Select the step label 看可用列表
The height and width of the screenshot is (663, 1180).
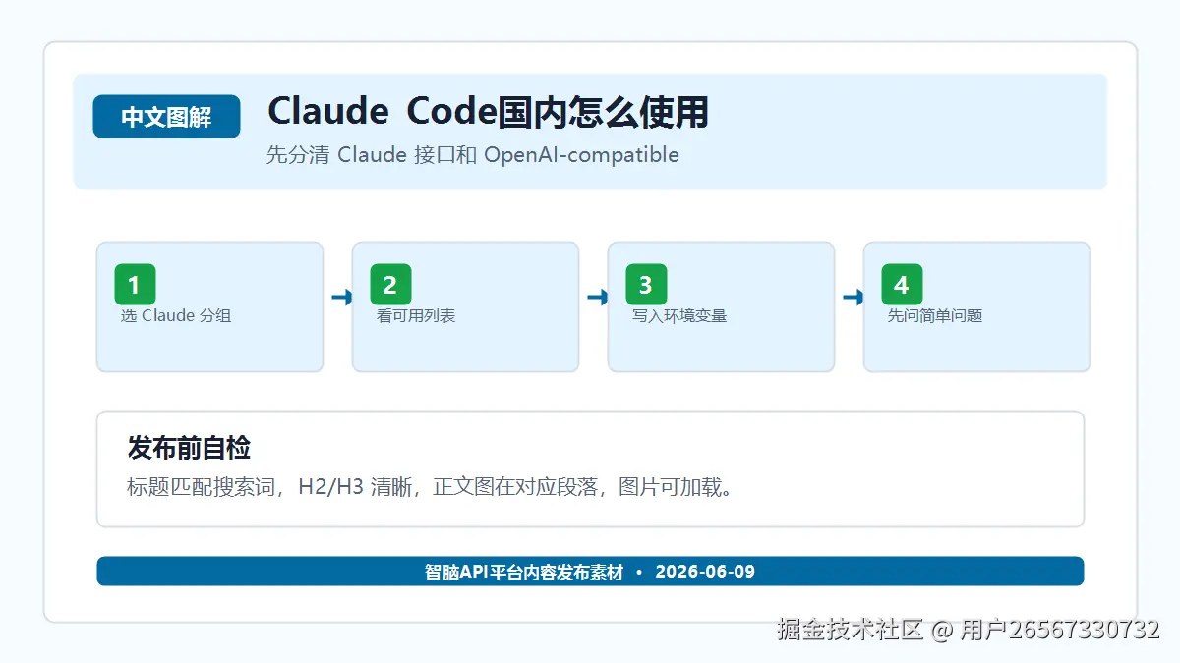(416, 316)
